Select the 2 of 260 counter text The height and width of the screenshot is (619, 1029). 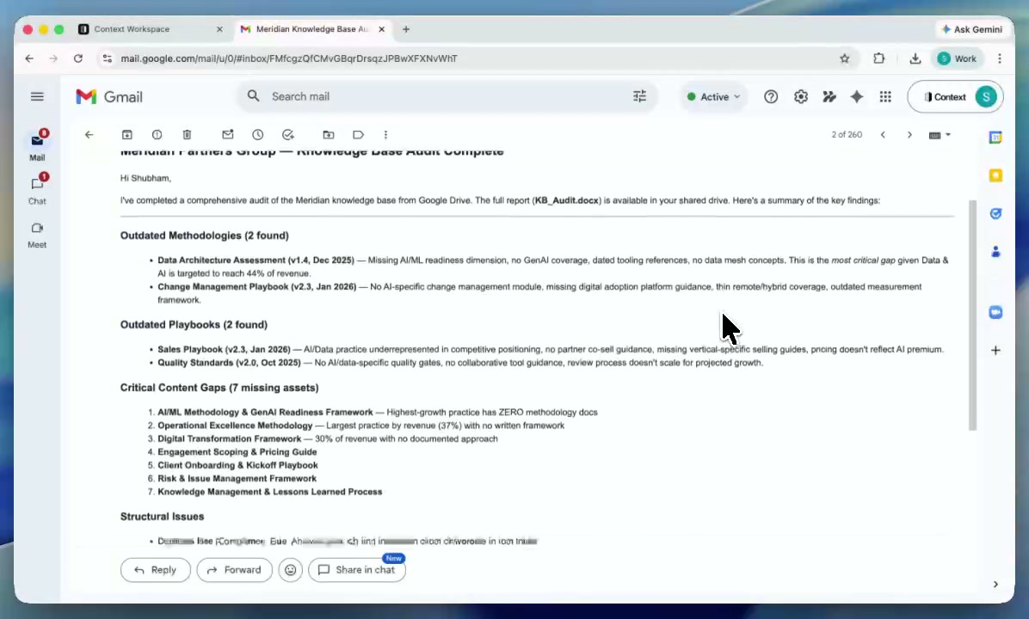[847, 134]
